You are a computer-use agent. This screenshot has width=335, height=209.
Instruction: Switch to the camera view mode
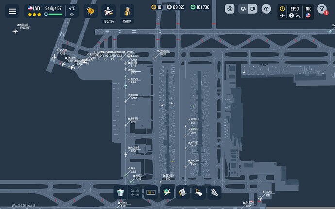click(252, 9)
